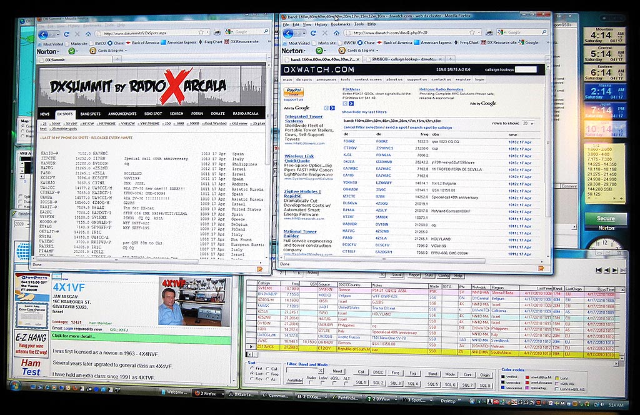640x415 pixels.
Task: Open Norton dropdown in DXWatch window
Action: 304,51
